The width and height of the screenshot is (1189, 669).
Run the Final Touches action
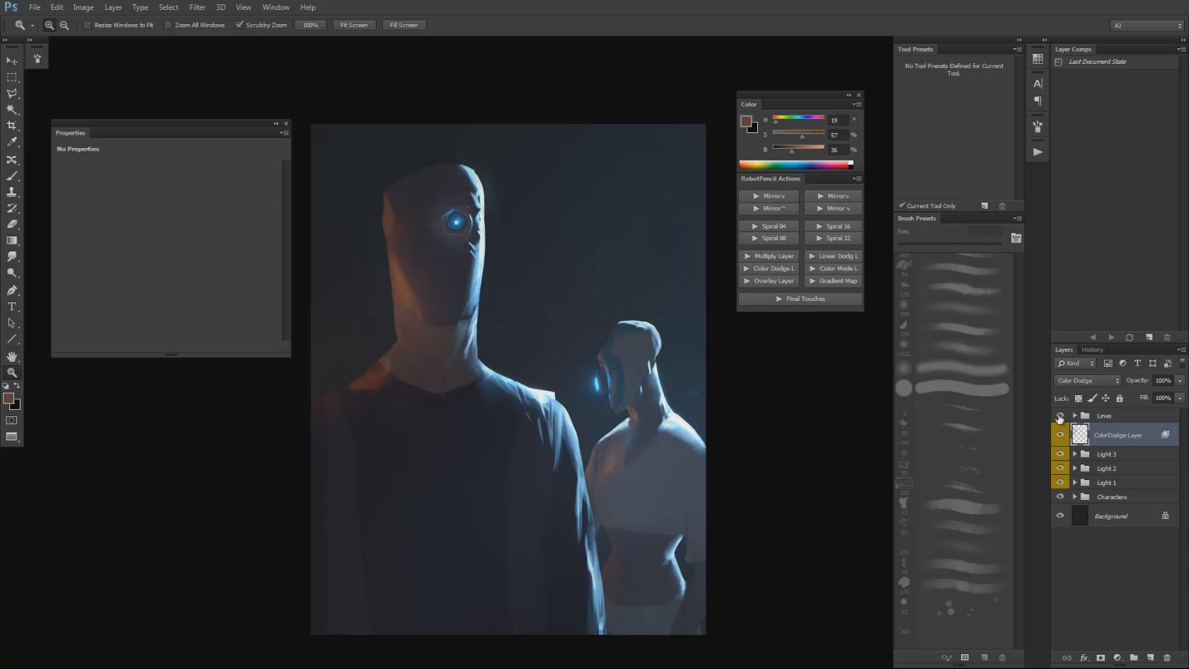pos(800,299)
